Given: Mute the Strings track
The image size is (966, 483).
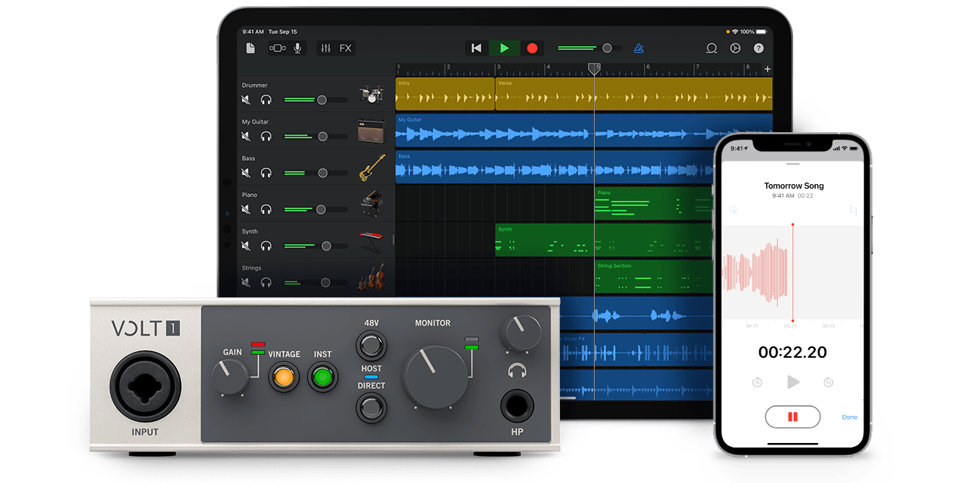Looking at the screenshot, I should pos(246,282).
